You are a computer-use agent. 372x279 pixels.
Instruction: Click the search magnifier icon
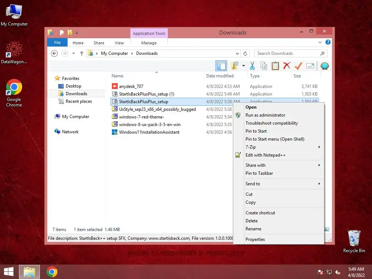[x=322, y=53]
